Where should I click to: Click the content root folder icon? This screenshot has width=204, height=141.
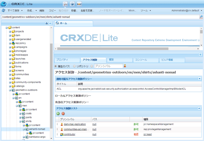pos(10,27)
